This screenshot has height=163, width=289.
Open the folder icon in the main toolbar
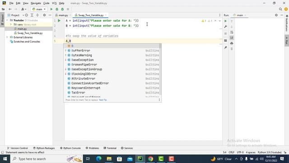click(3, 9)
